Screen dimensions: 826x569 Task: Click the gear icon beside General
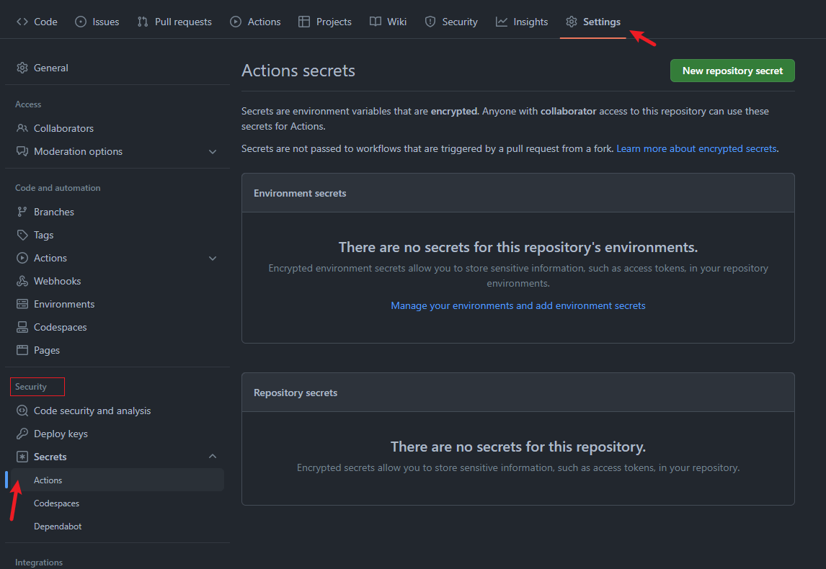(x=22, y=68)
